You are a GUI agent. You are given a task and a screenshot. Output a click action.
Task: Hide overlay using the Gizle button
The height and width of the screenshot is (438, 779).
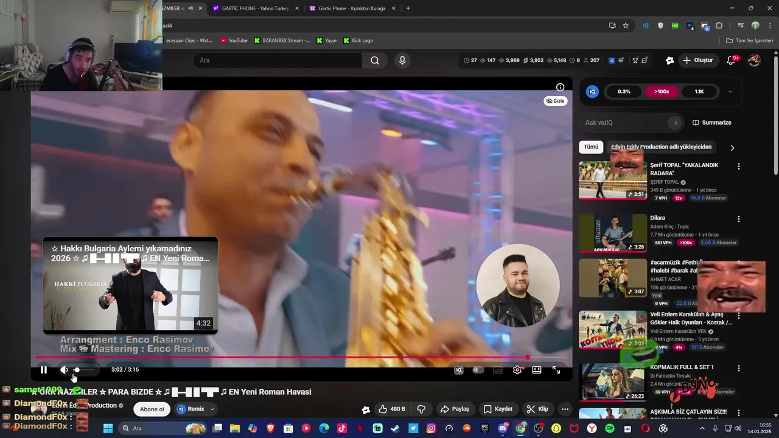[x=556, y=101]
